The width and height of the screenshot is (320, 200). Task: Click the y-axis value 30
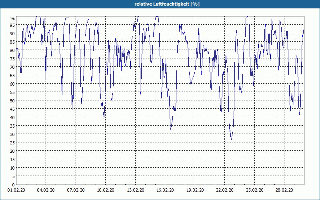(x=12, y=134)
